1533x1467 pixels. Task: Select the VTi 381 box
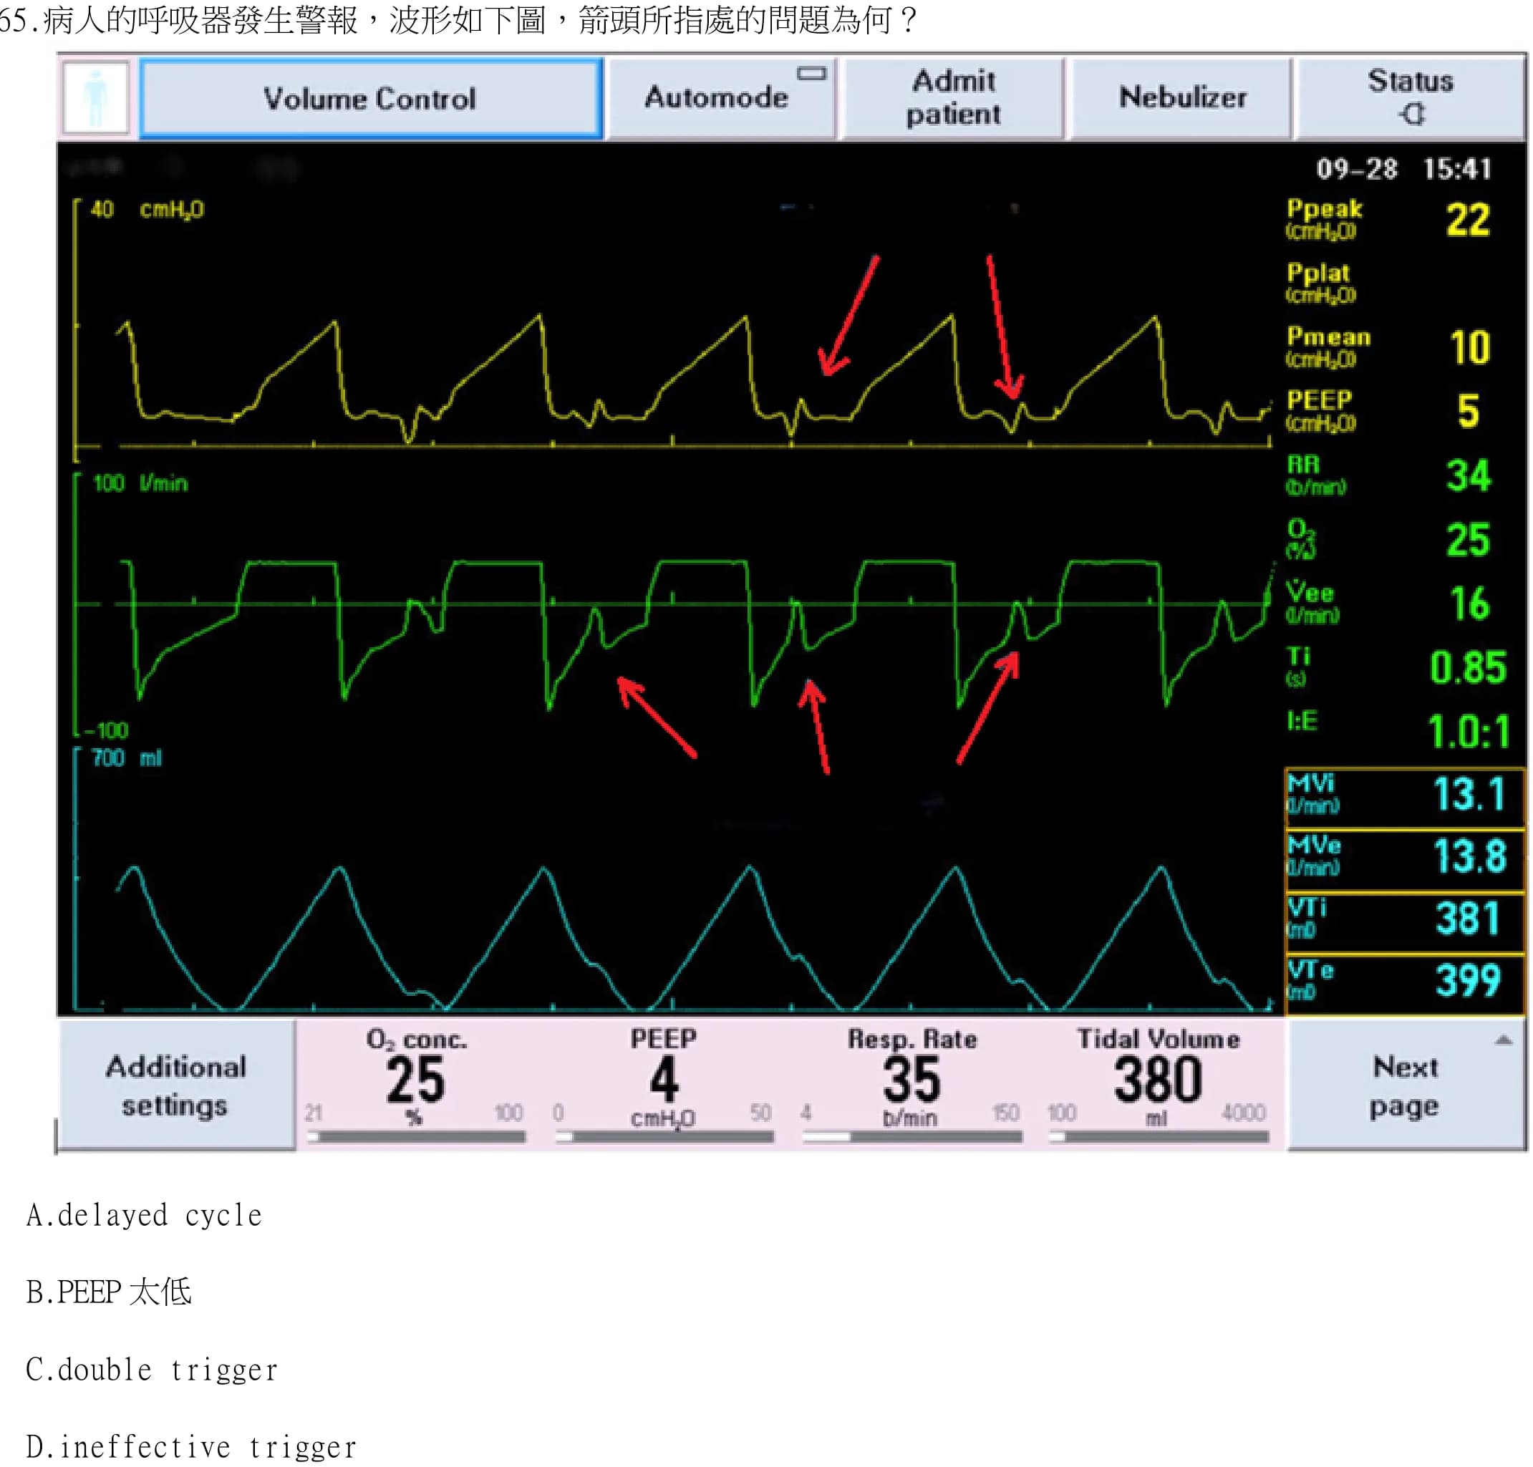pos(1406,922)
